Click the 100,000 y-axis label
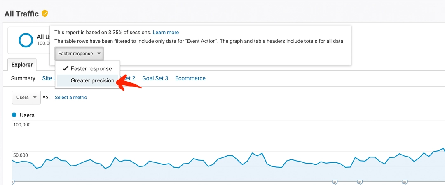Screen dimensions: 445x185 pos(22,124)
